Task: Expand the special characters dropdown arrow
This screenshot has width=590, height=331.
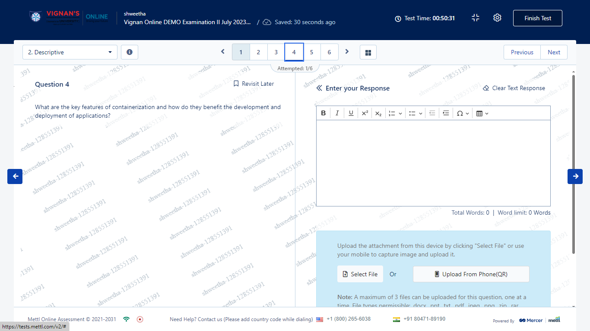Action: coord(467,113)
